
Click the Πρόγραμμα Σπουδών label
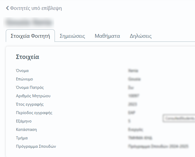coord(36,147)
